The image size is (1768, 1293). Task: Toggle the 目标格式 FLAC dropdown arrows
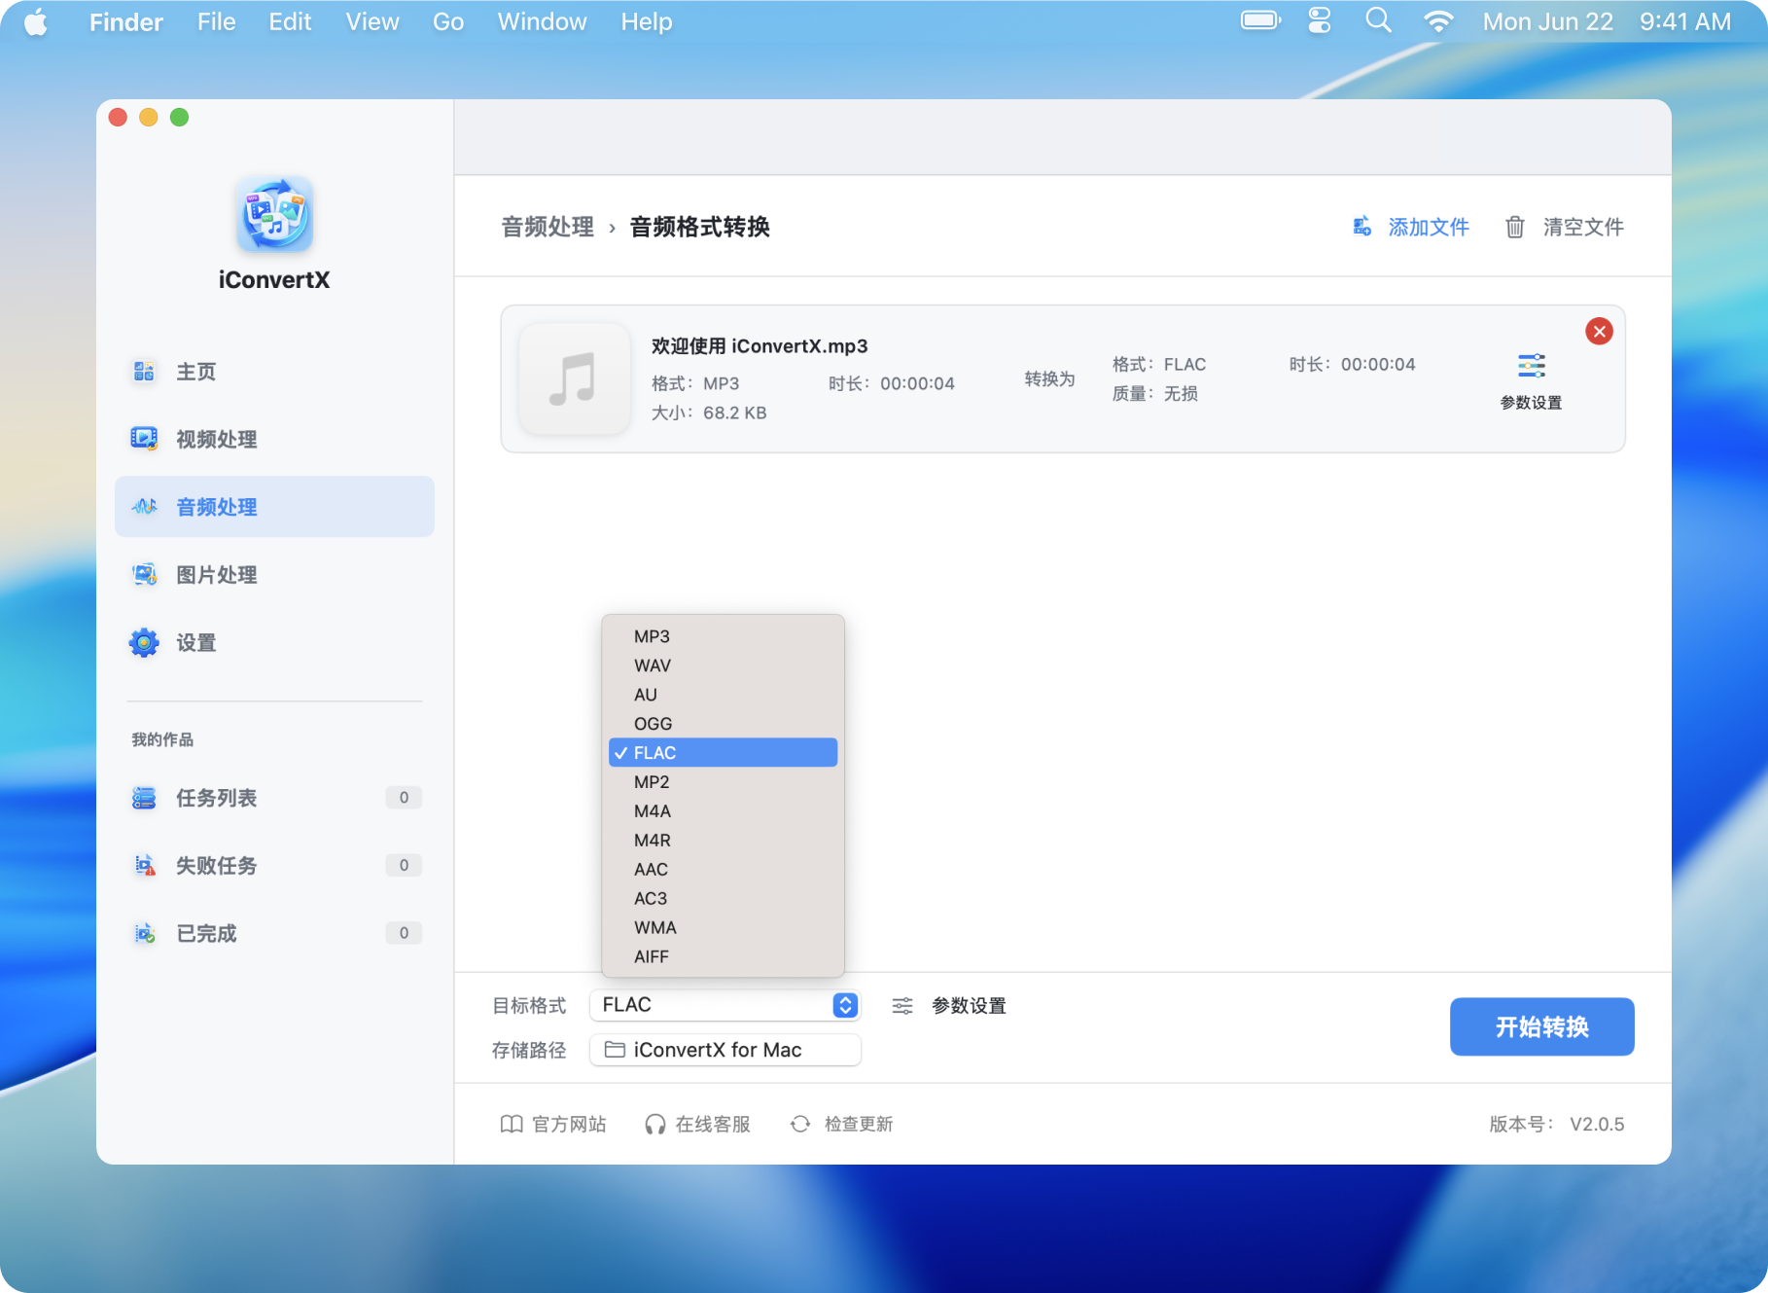845,1005
